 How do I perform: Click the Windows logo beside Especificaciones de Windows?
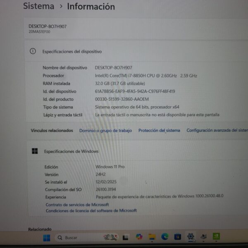pos(35,151)
